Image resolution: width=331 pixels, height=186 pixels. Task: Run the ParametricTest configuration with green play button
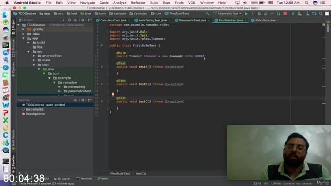[x=246, y=14]
